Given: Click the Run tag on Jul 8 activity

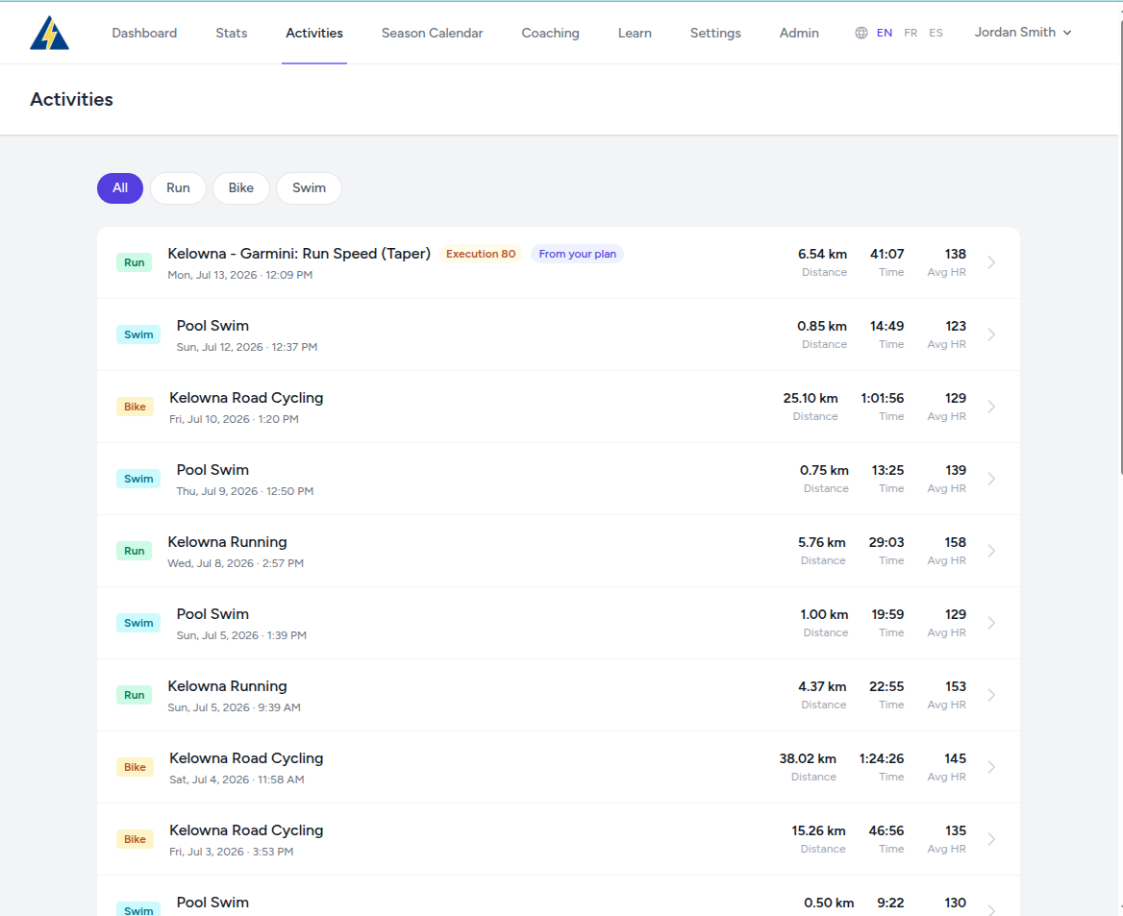Looking at the screenshot, I should click(134, 551).
